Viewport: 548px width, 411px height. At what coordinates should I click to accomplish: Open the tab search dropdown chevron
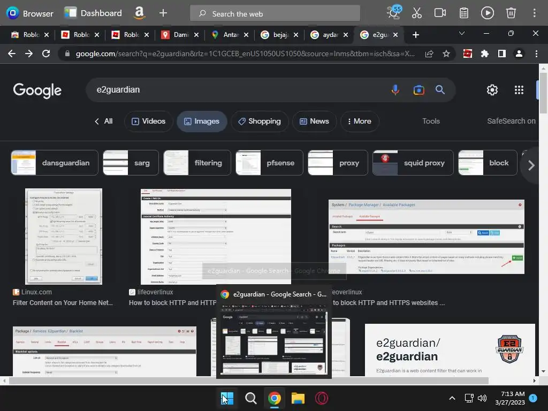click(462, 34)
